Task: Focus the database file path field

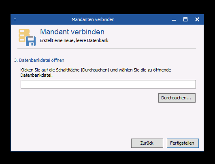Action: click(x=108, y=84)
